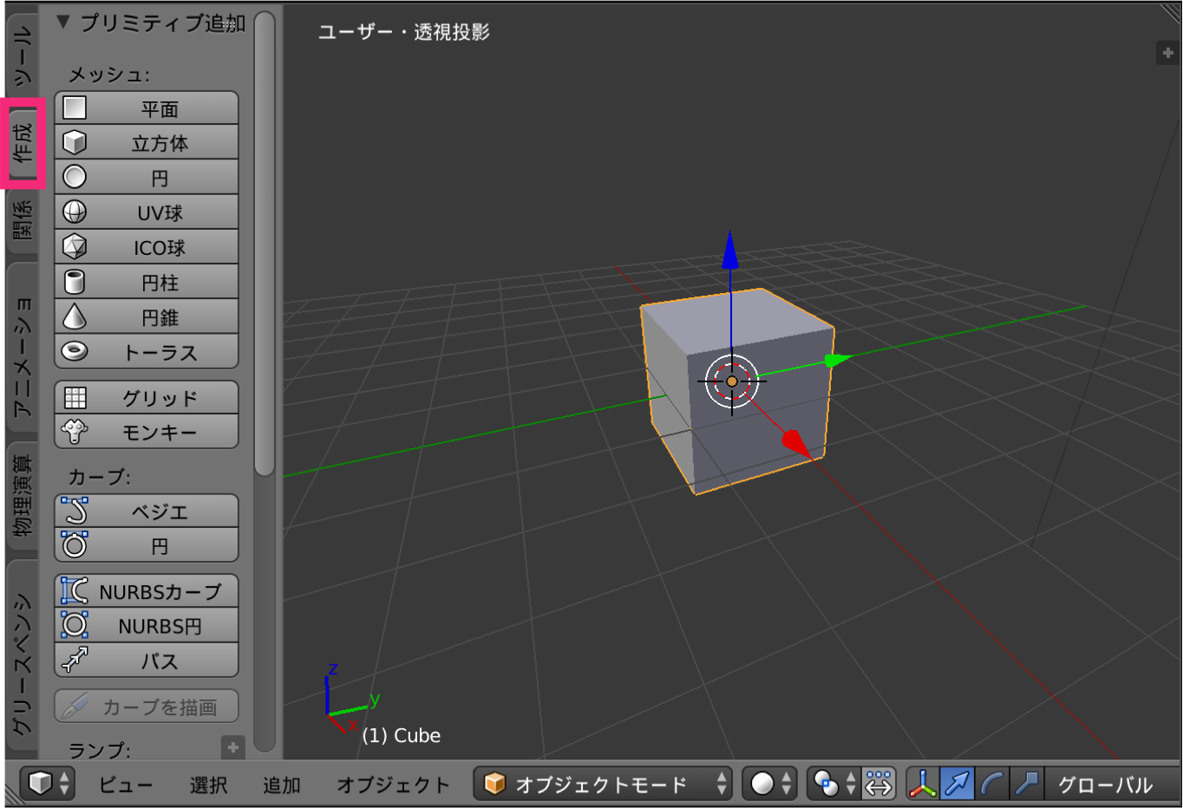The height and width of the screenshot is (808, 1183).
Task: Open the View (ビュー) menu
Action: (126, 785)
